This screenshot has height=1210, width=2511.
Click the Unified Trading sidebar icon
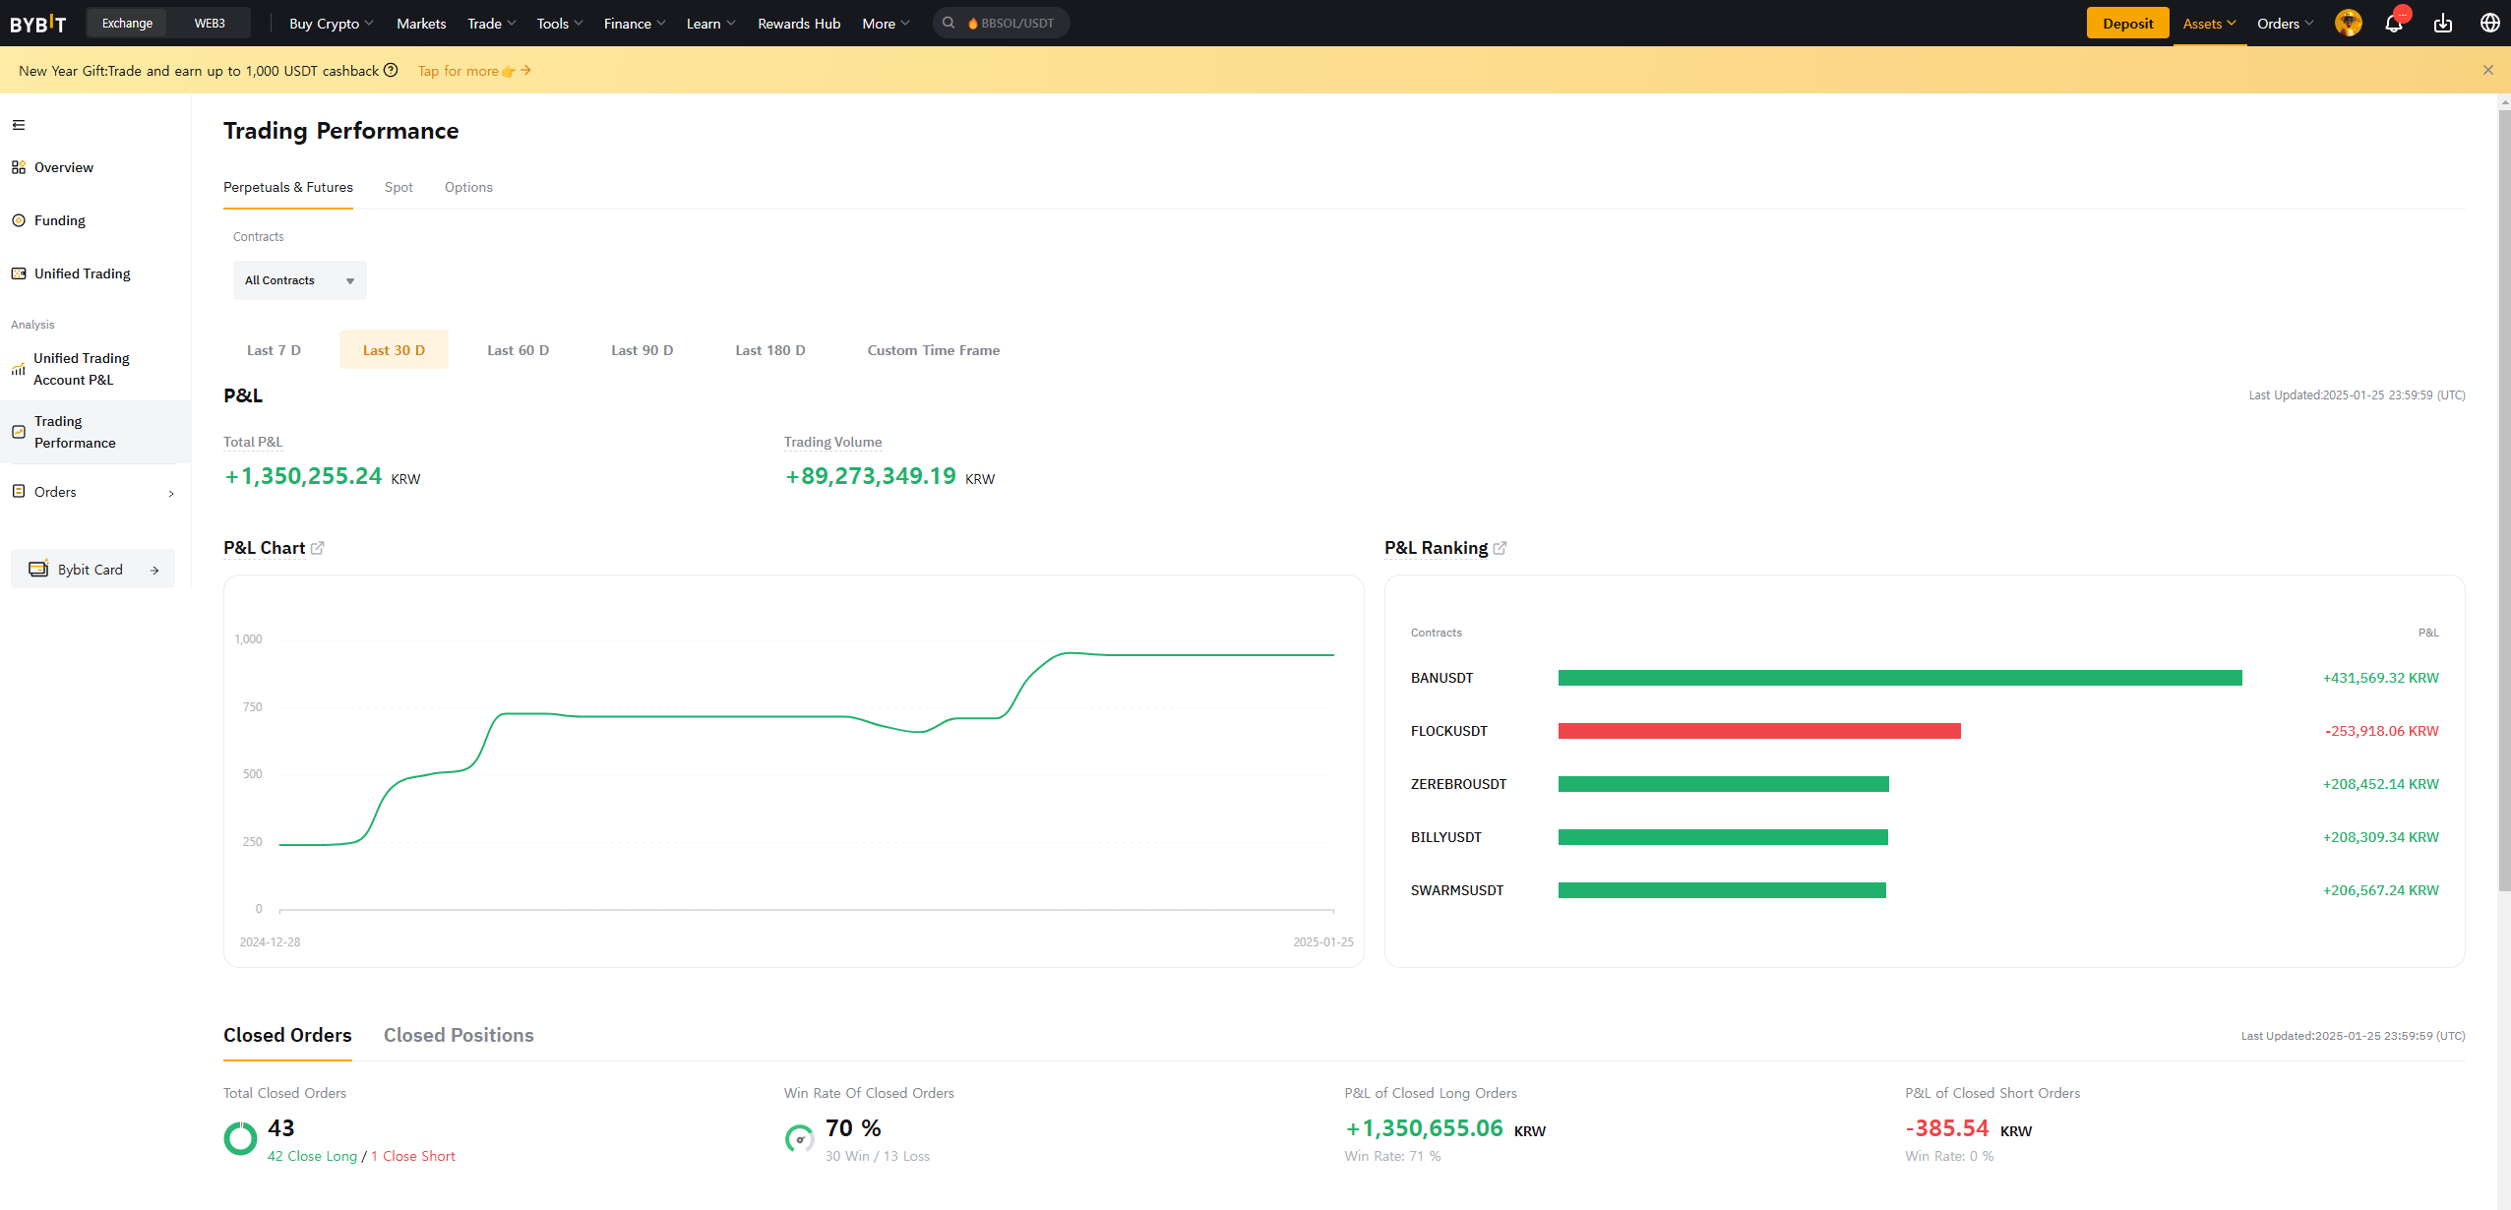click(19, 273)
